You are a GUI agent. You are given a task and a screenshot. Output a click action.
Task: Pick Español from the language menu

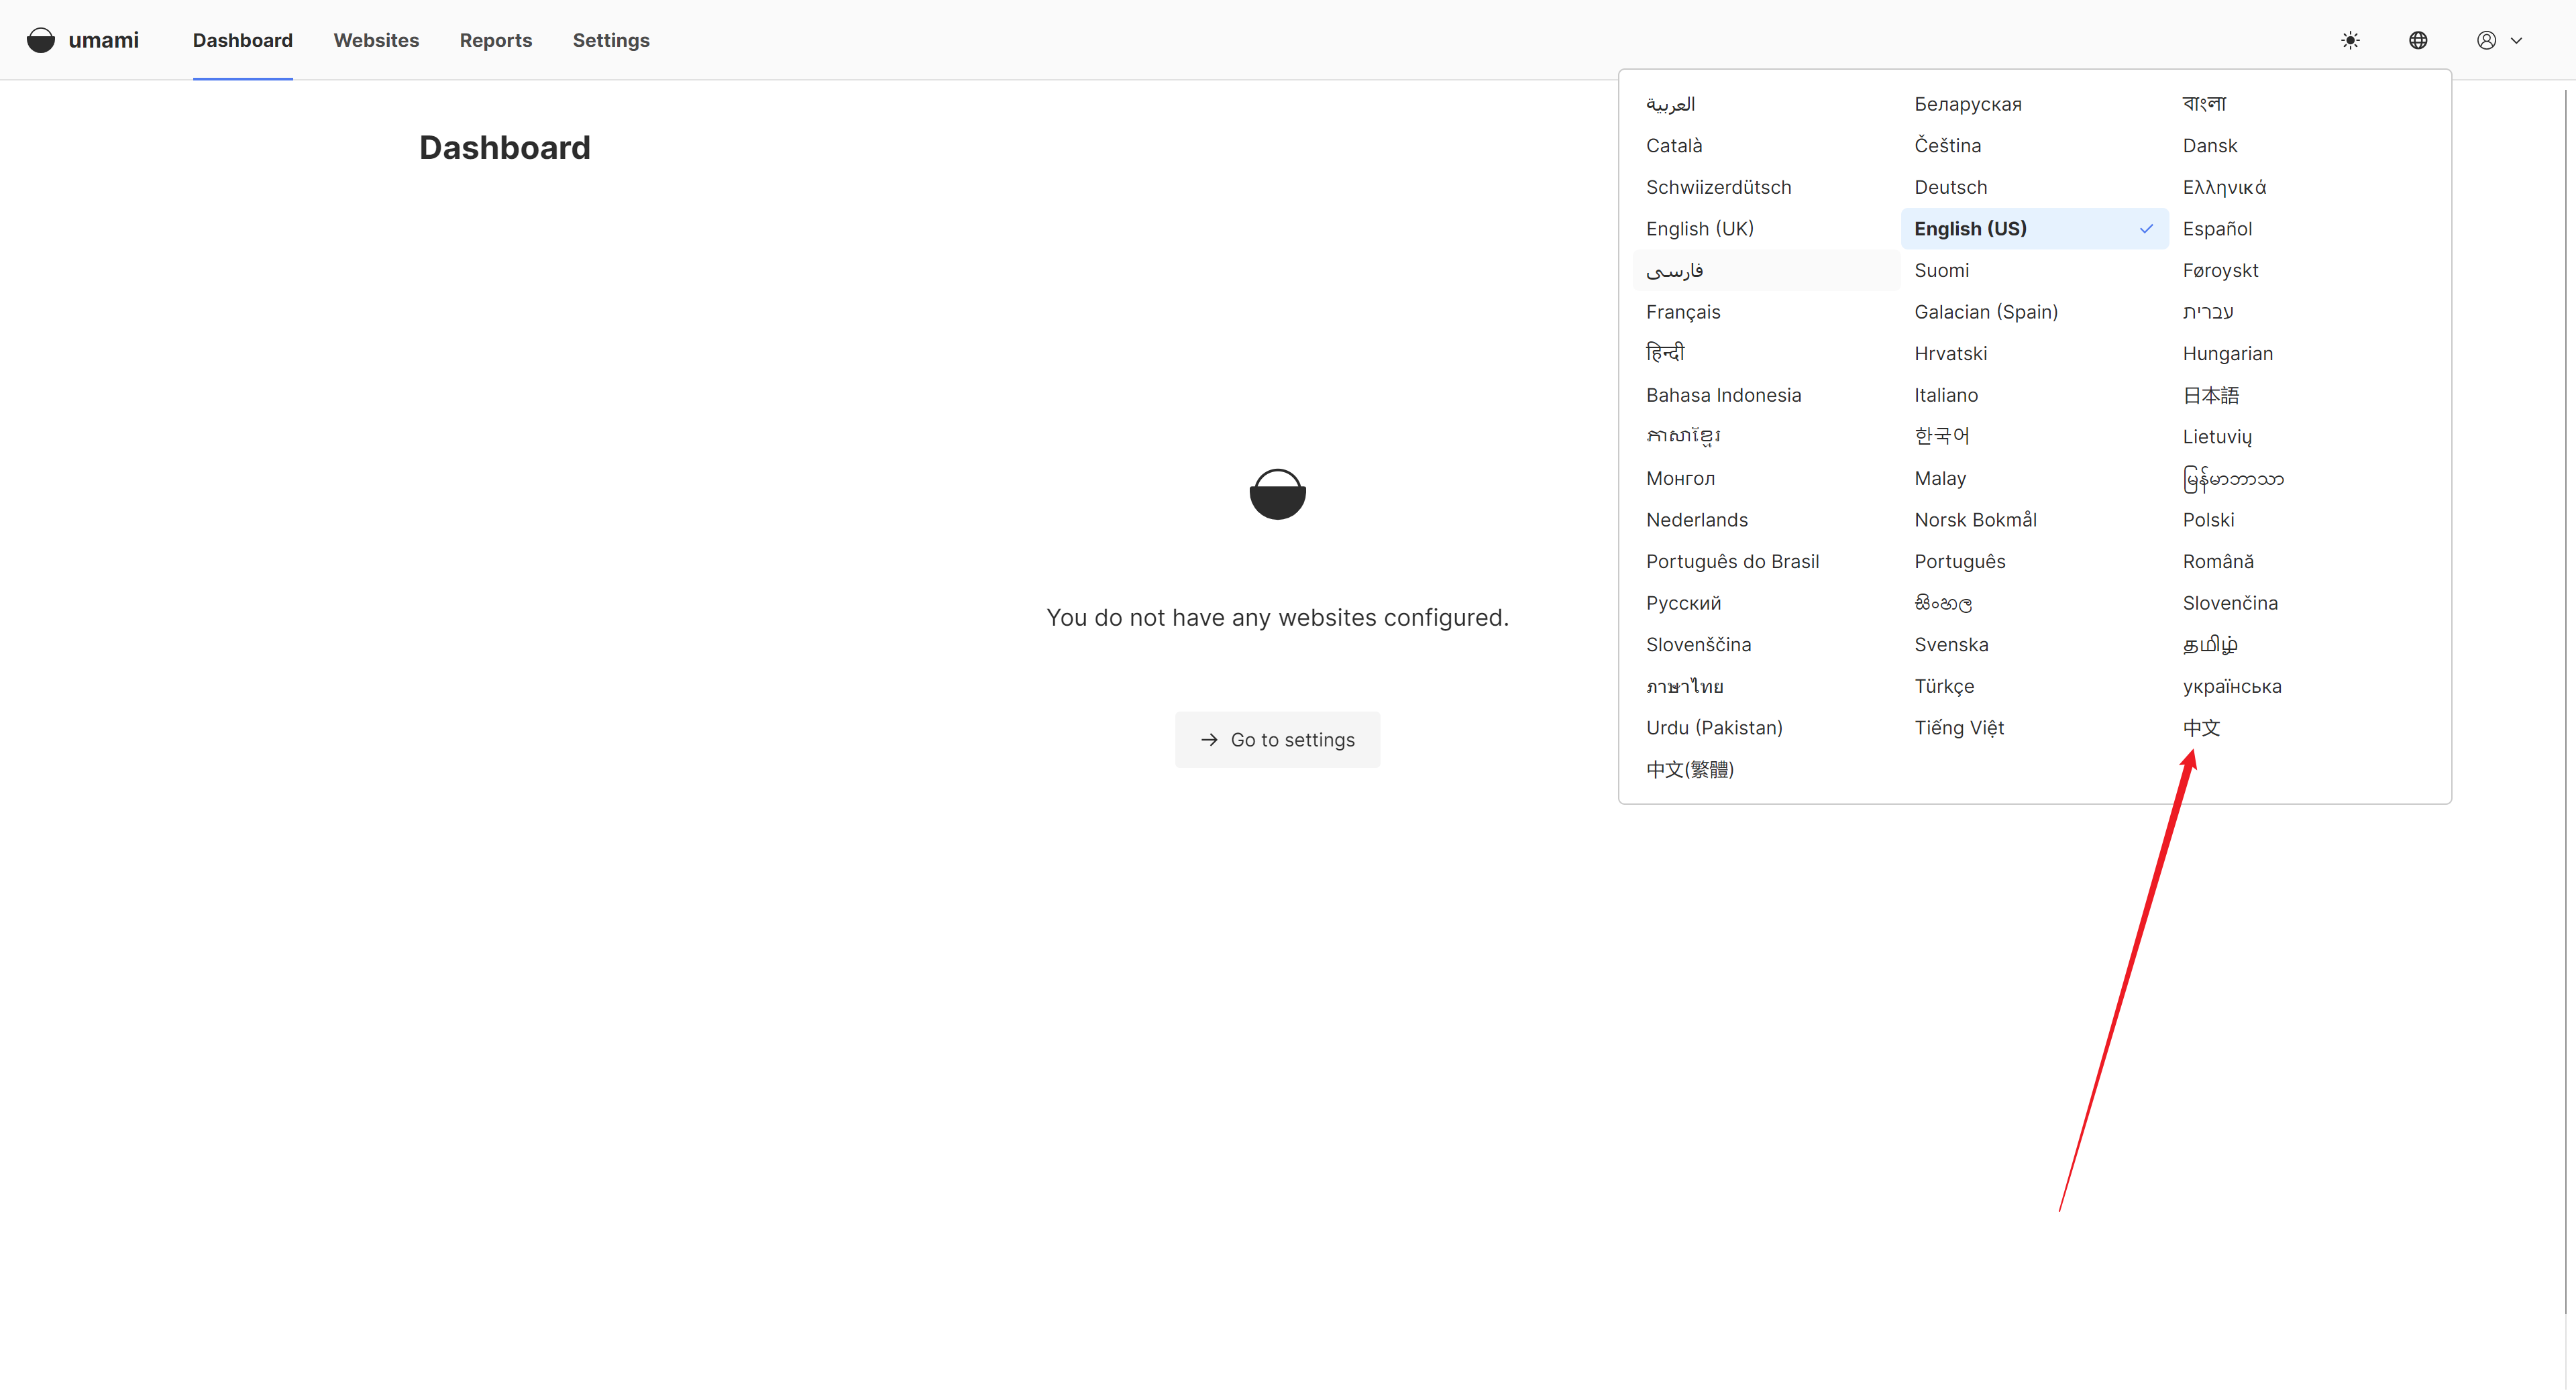(2217, 229)
